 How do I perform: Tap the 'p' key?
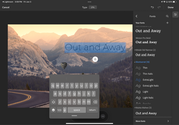96,86
